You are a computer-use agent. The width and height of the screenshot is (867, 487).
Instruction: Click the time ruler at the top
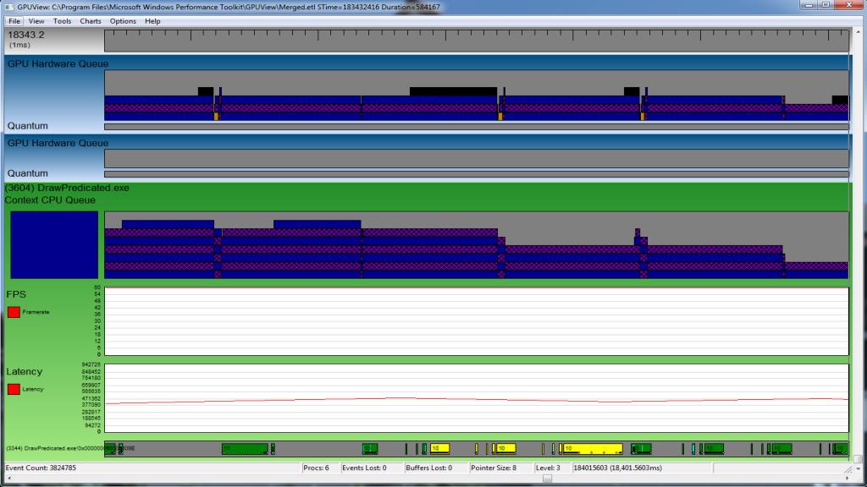pyautogui.click(x=477, y=41)
